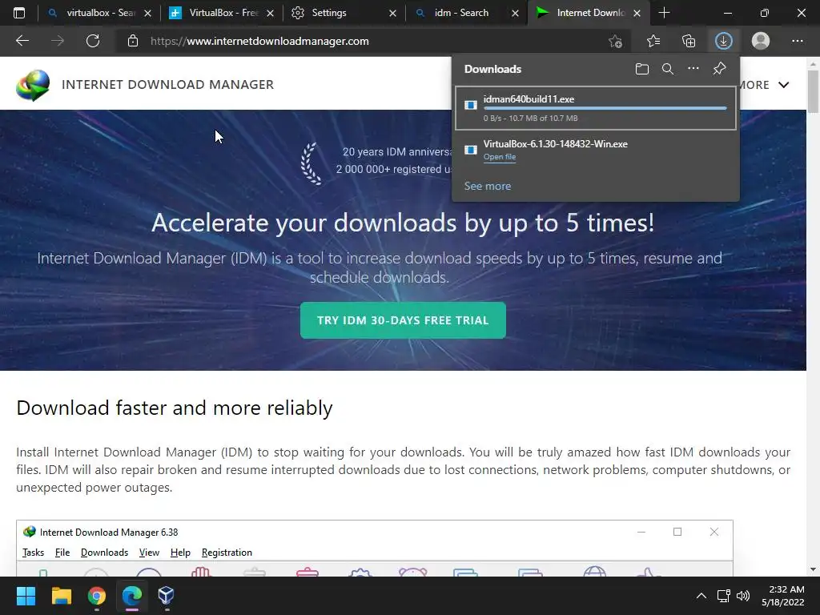
Task: Click the IDM globe logo
Action: point(32,85)
